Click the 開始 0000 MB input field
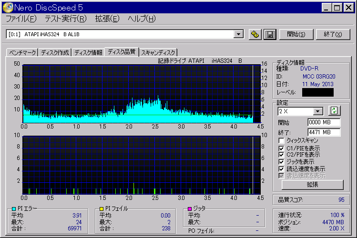Screen dimensions: 357x238 click(324, 122)
